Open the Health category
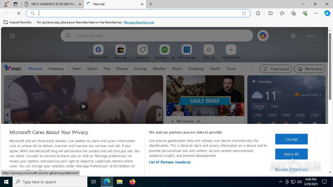The image size is (333, 187). tap(215, 69)
